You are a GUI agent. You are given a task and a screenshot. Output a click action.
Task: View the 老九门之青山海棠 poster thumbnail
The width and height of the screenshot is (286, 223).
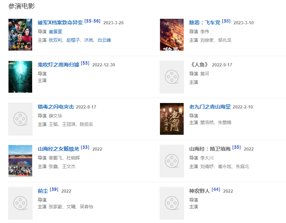(172, 119)
